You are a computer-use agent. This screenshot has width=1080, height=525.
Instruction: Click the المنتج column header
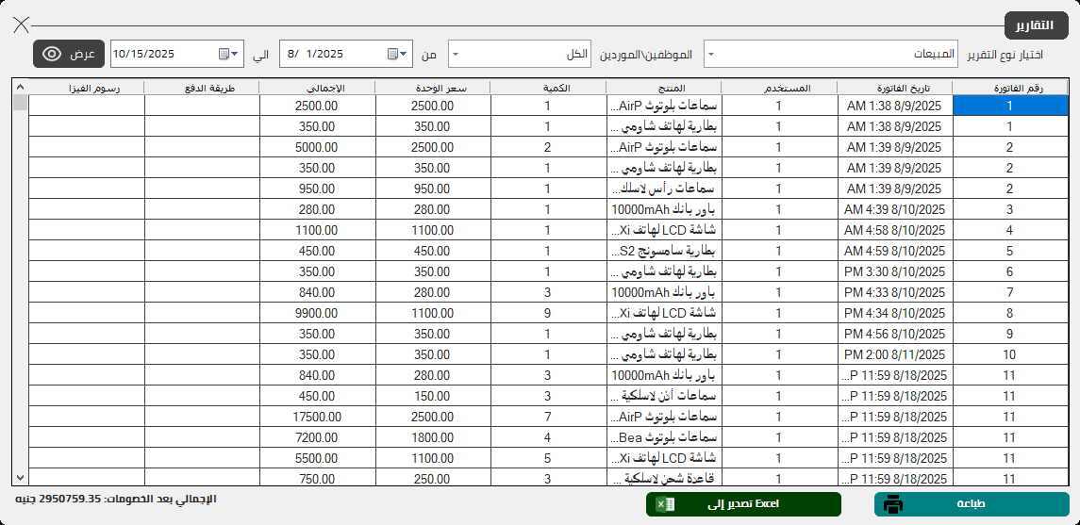pos(665,88)
